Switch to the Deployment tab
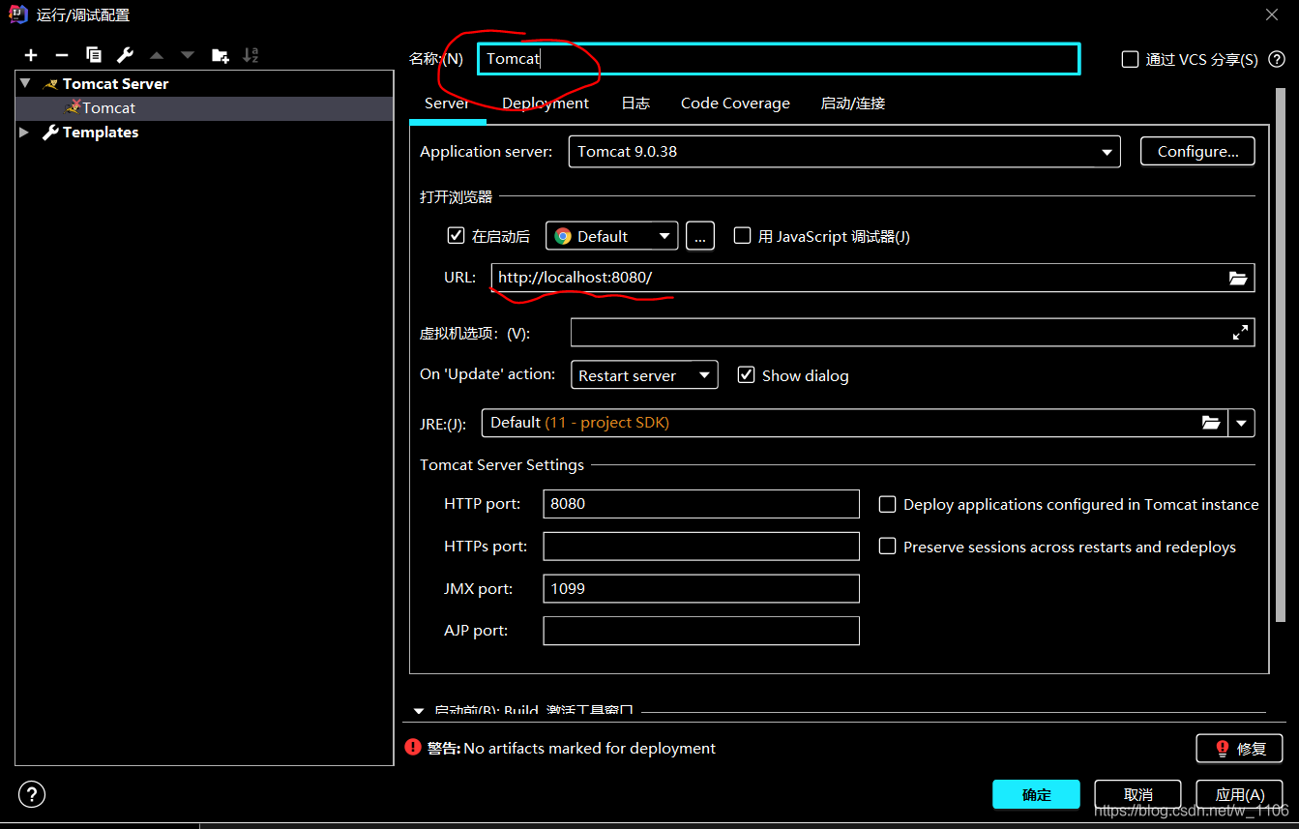 pos(546,104)
